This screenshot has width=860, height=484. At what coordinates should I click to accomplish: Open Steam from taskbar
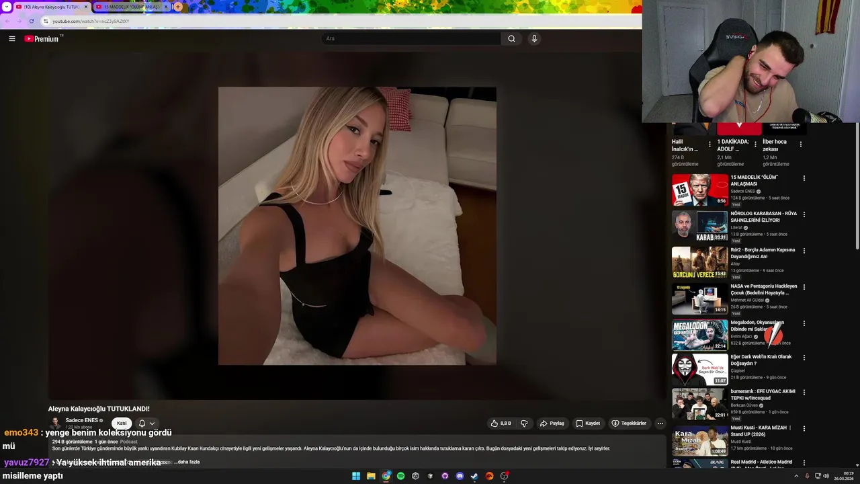pos(474,476)
